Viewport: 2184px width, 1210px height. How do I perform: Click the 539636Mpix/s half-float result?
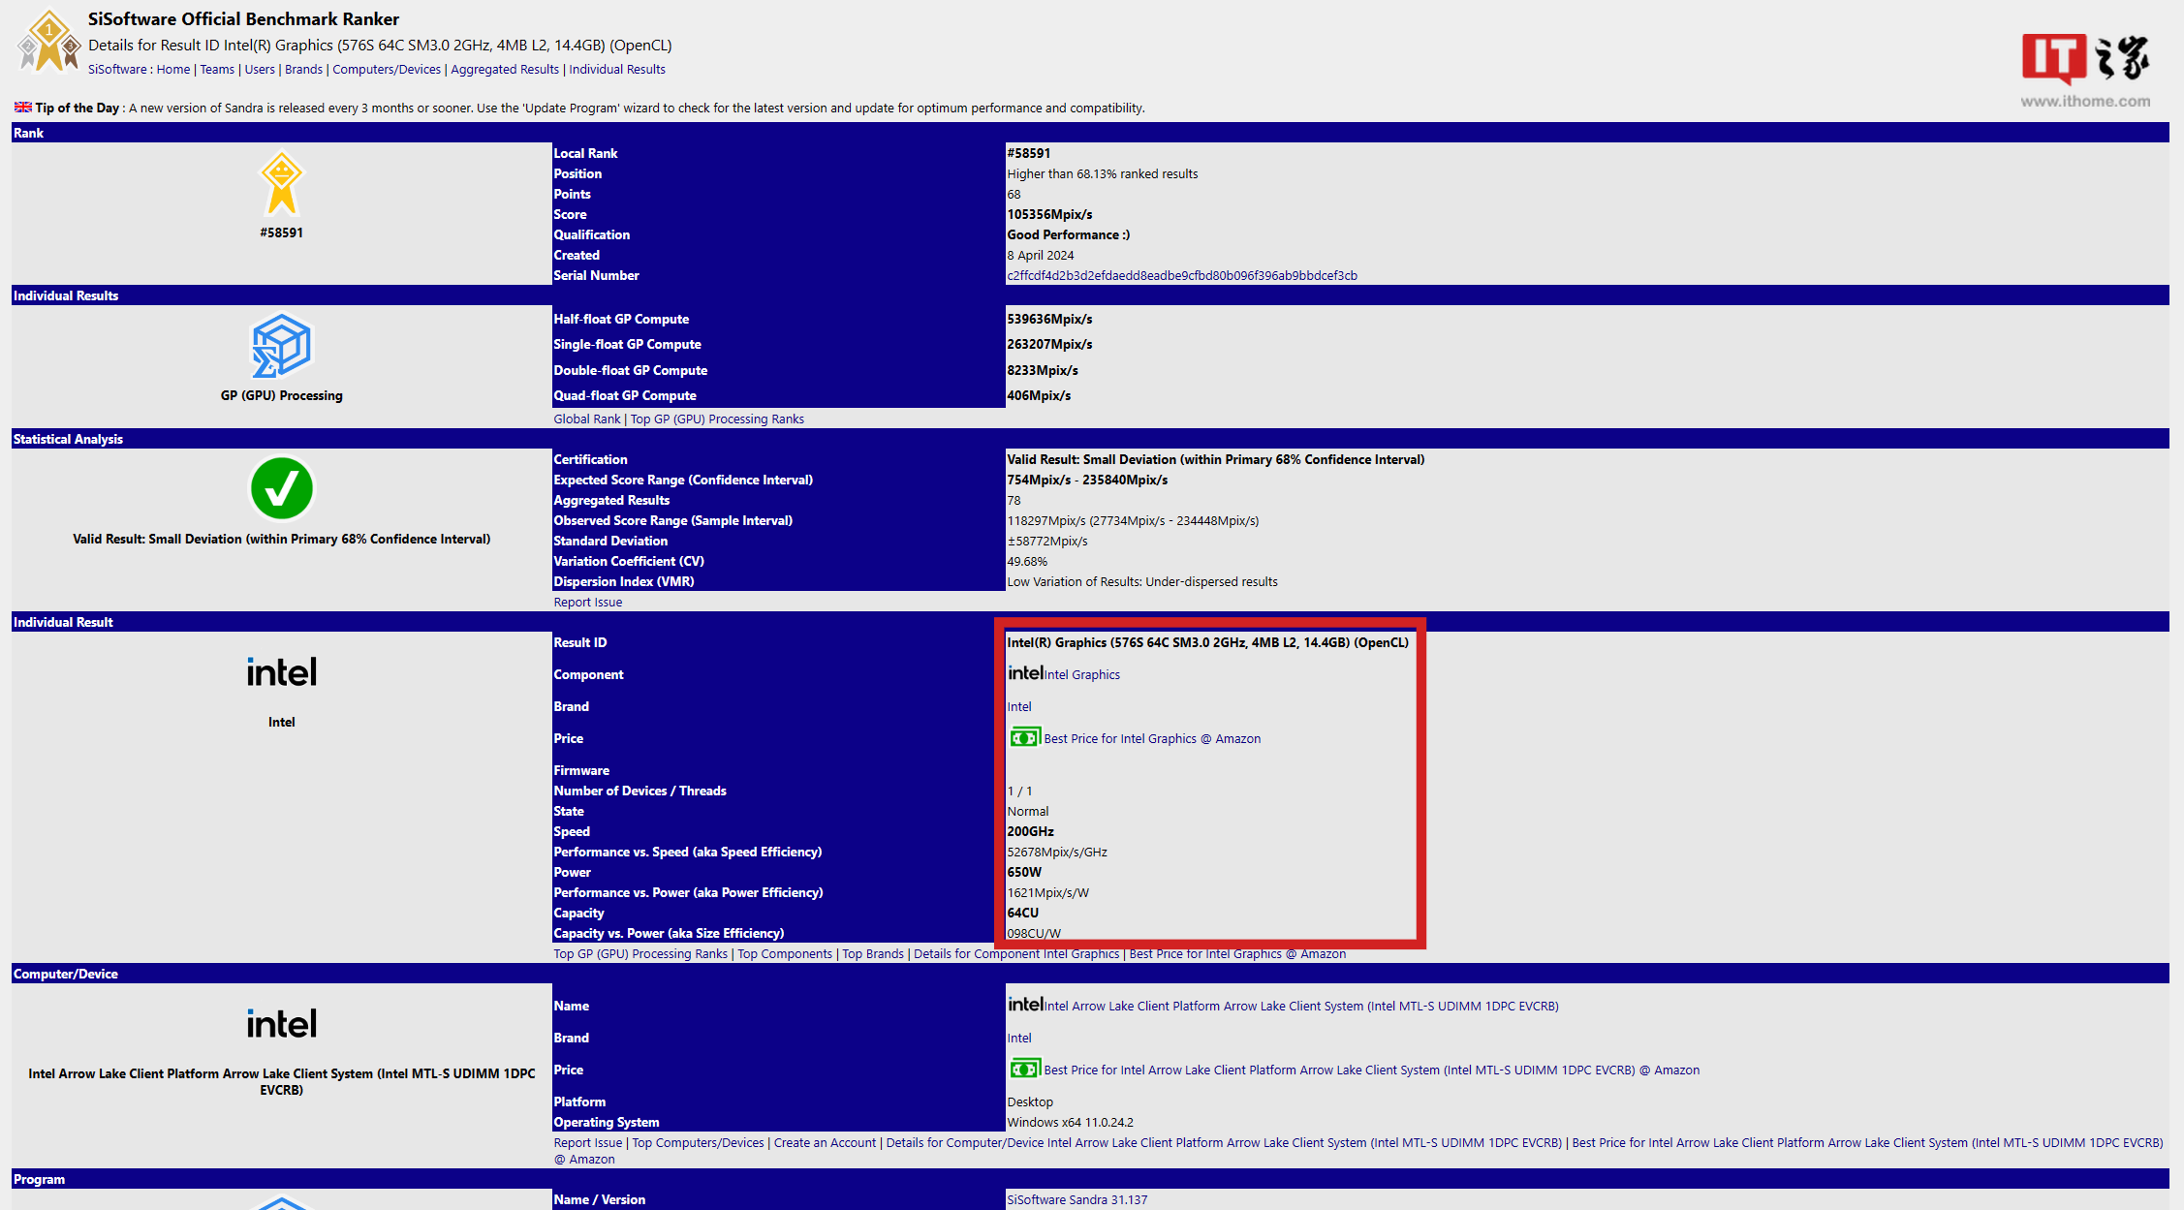[1049, 320]
